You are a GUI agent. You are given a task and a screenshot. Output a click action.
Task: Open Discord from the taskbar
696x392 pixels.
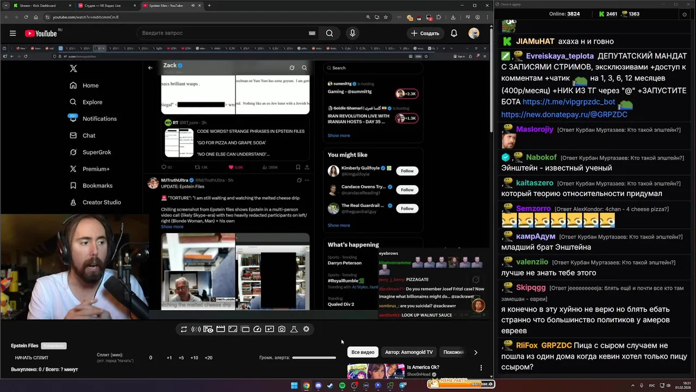[318, 385]
